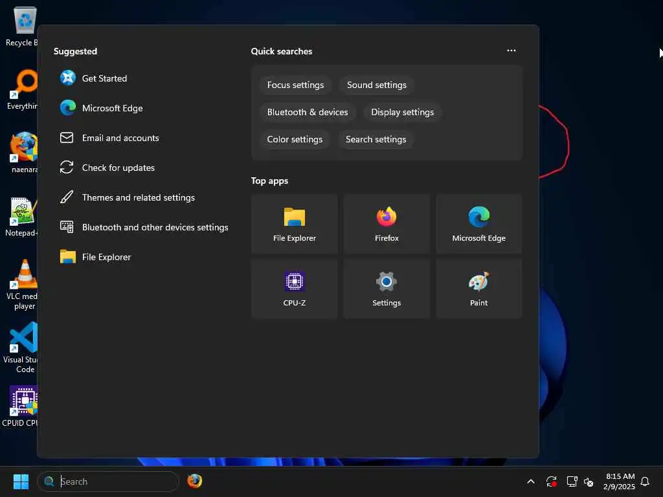
Task: Launch File Explorer tile in Top apps
Action: click(x=295, y=224)
